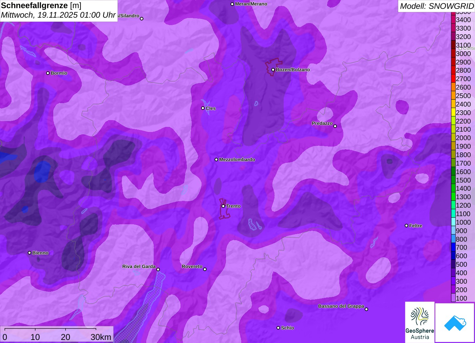475x343 pixels.
Task: Click the Bassano del Grappa label
Action: (x=341, y=306)
